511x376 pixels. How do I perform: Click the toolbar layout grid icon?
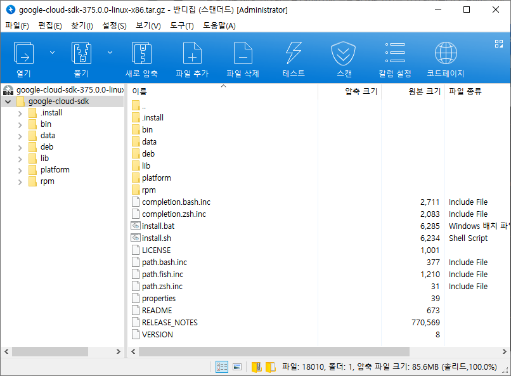498,44
